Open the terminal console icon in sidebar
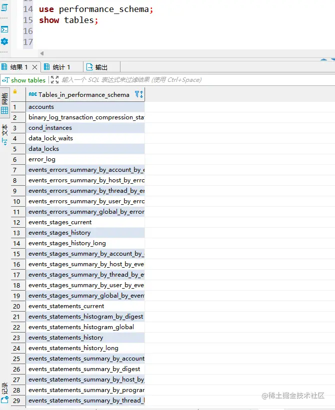The width and height of the screenshot is (335, 410). click(x=4, y=29)
